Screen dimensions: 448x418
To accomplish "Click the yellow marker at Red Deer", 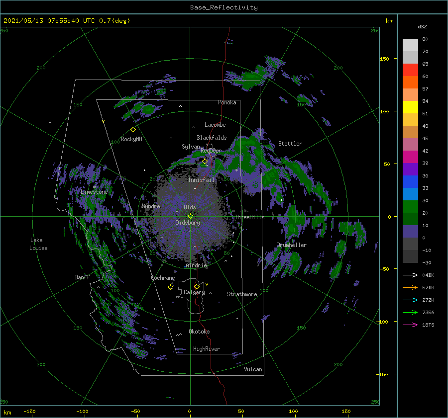I will pyautogui.click(x=205, y=162).
